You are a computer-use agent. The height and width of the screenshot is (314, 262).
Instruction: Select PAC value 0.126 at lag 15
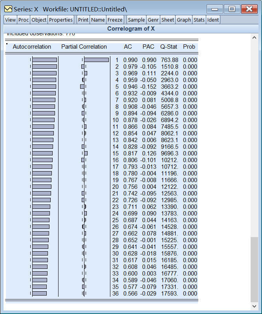(149, 153)
